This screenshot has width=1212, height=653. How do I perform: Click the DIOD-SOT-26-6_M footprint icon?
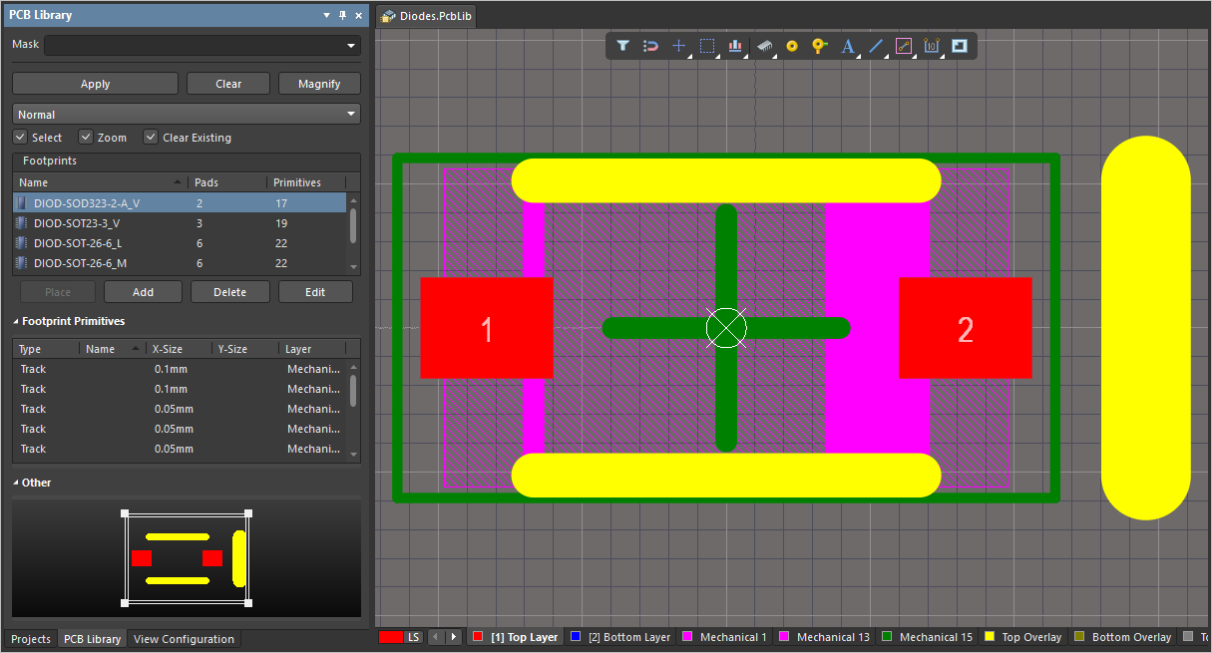pos(22,263)
